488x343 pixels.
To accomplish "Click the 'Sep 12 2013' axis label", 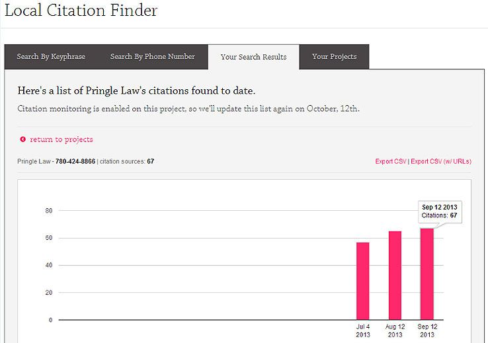I will pos(427,330).
